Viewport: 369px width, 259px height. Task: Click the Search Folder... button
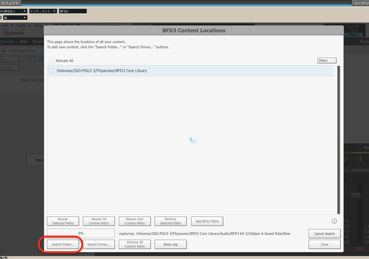(63, 244)
